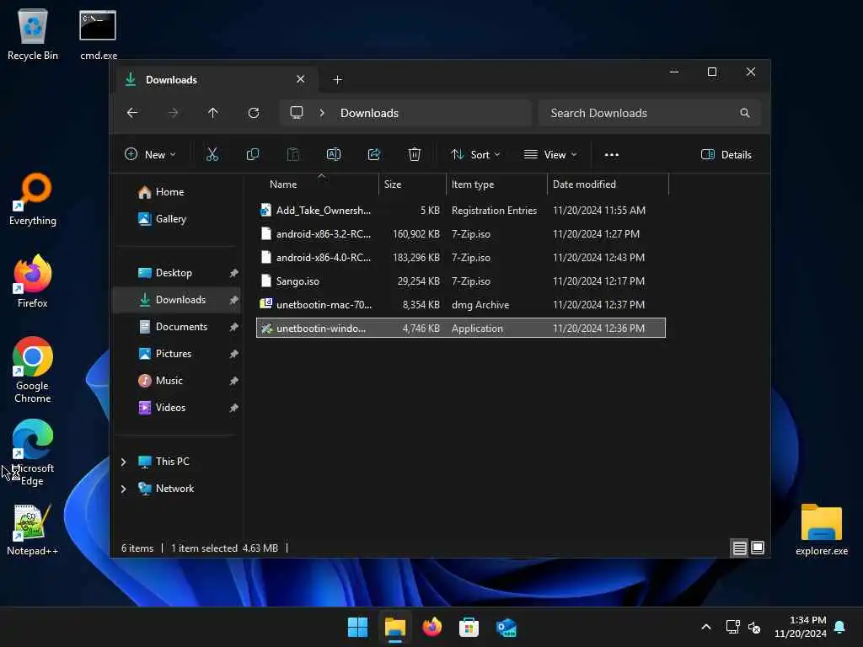Open the See more three-dots menu

pyautogui.click(x=612, y=155)
